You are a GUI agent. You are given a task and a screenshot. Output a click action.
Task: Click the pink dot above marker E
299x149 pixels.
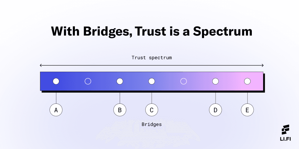pos(247,81)
